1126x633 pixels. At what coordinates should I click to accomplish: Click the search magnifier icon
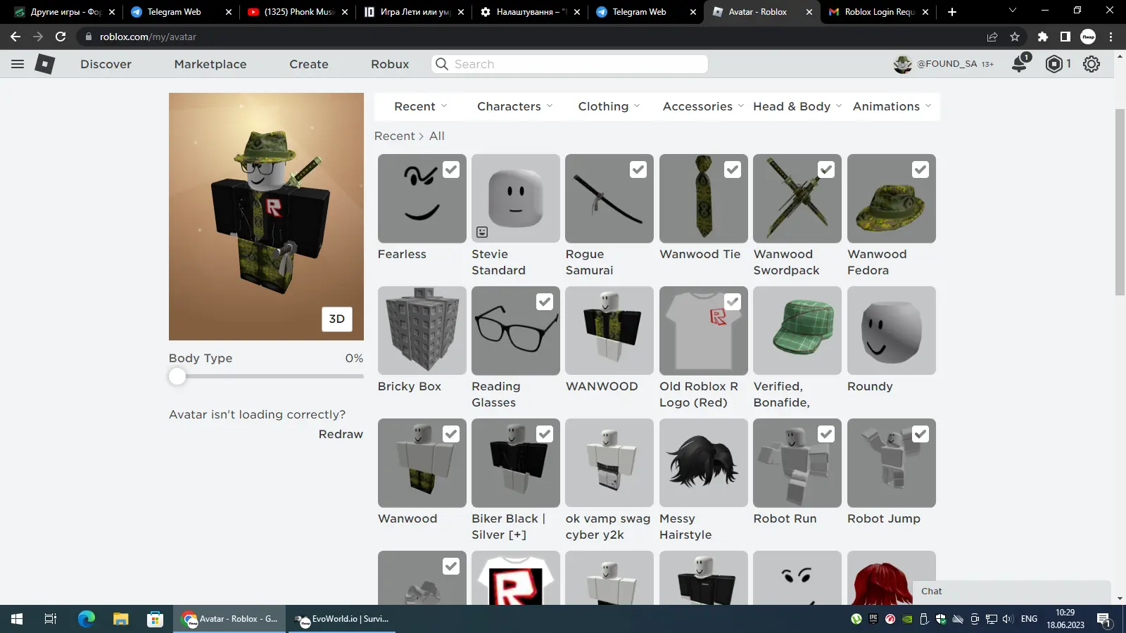[442, 64]
